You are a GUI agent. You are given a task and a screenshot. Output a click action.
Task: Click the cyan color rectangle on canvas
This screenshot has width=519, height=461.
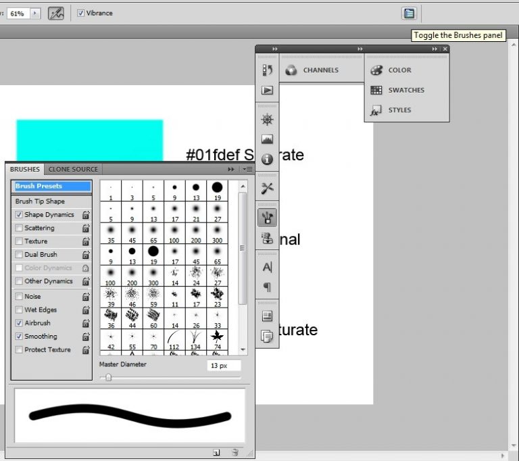click(90, 141)
